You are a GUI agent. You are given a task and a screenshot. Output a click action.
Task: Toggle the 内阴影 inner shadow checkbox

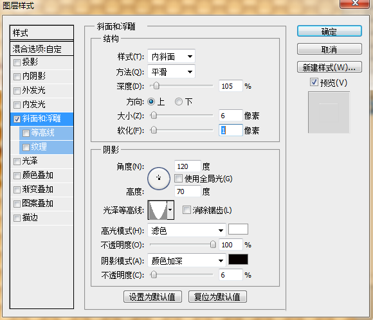click(x=17, y=77)
